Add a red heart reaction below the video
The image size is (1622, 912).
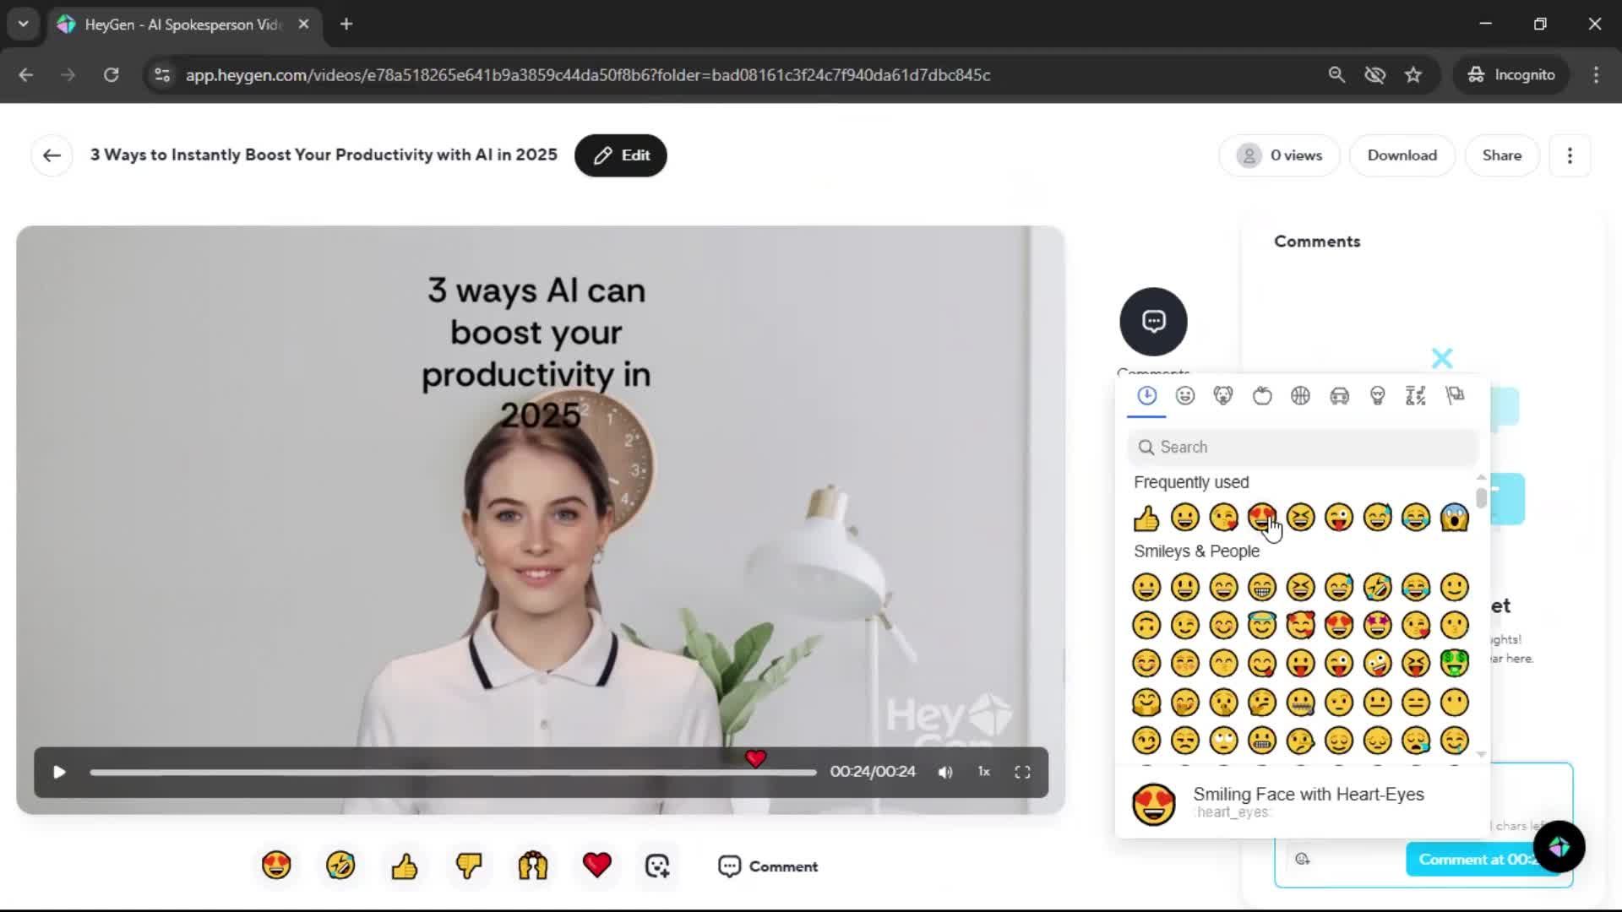596,866
